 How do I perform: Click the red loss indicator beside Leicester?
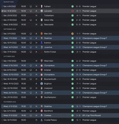(72, 11)
